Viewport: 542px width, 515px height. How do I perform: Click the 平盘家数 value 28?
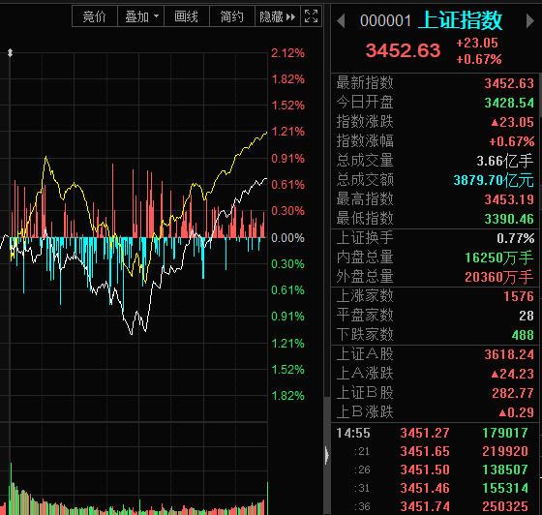(x=527, y=316)
